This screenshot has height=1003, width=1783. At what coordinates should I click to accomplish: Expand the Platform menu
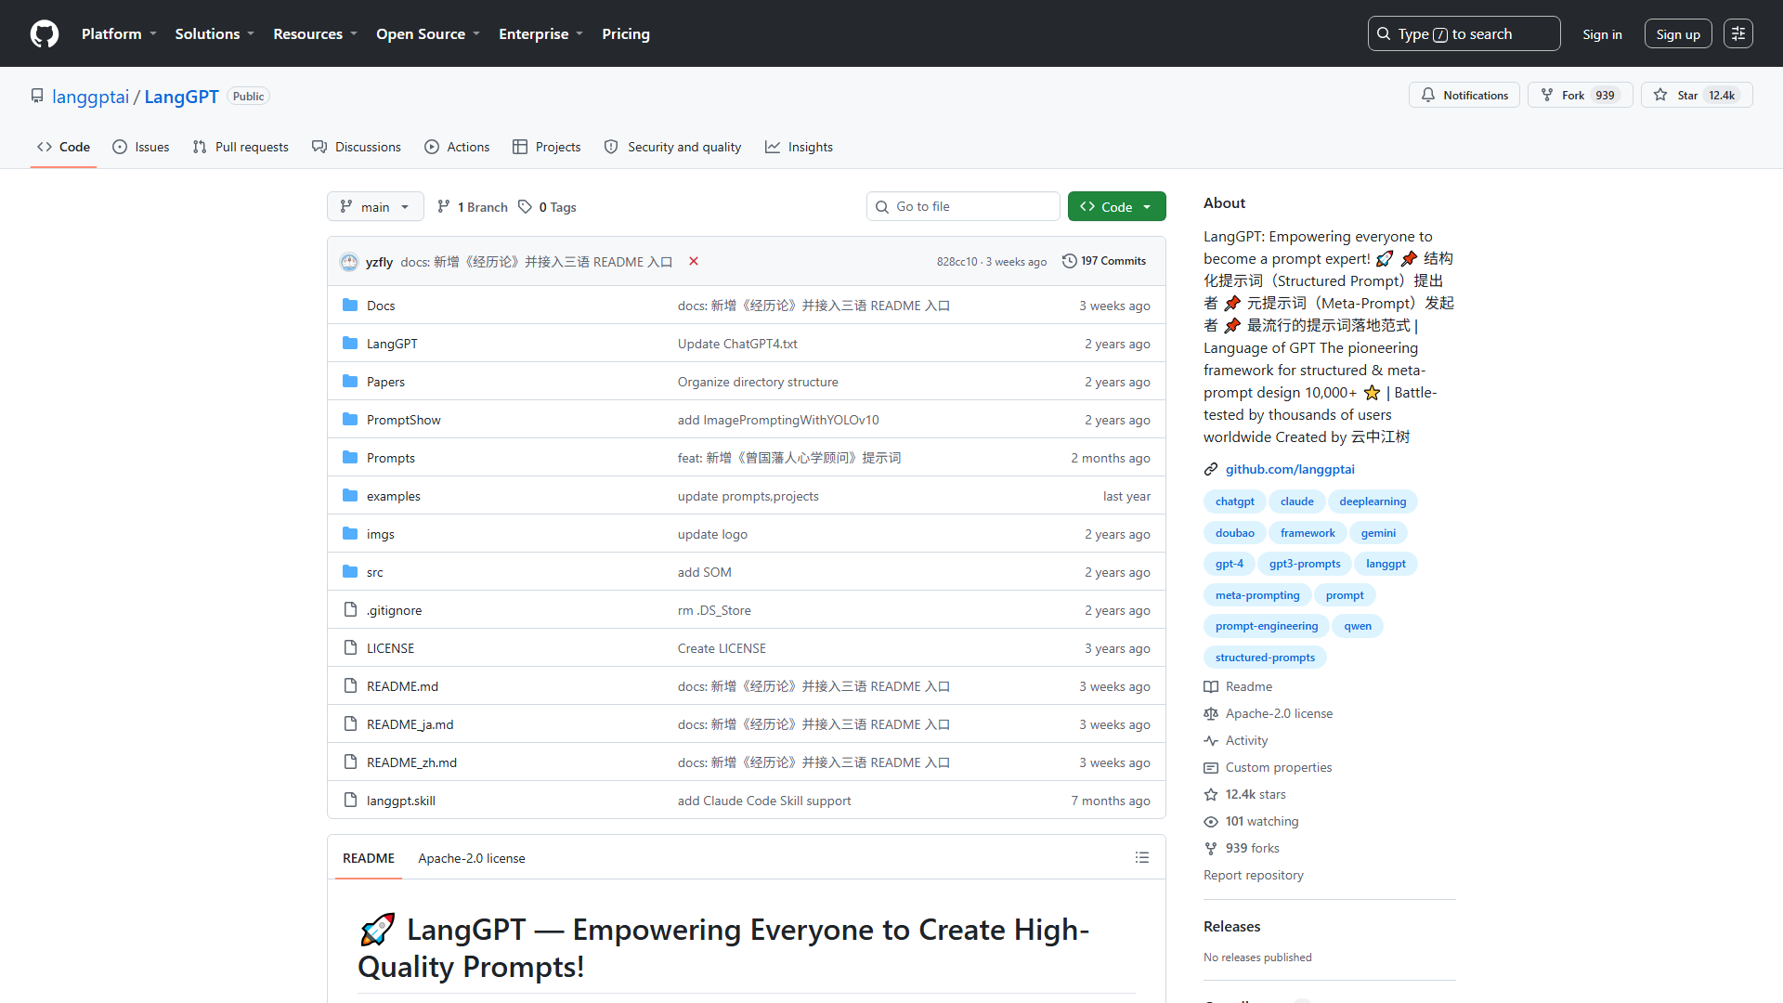[120, 33]
